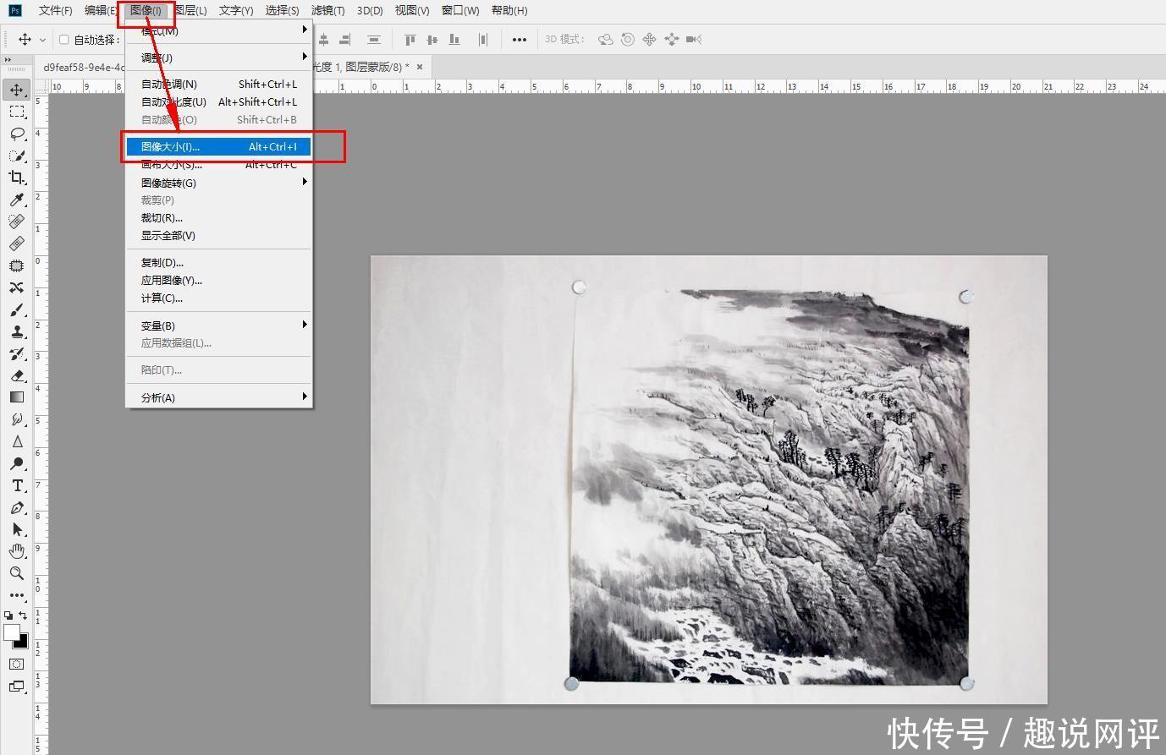
Task: Select the Zoom magnifier tool
Action: (16, 573)
